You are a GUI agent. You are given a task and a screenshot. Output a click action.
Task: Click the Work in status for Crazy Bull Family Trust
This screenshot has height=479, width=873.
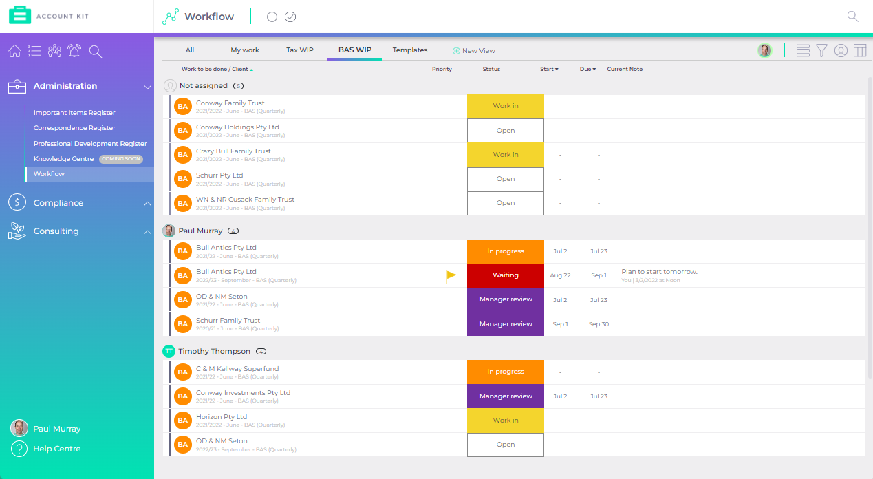pos(506,155)
